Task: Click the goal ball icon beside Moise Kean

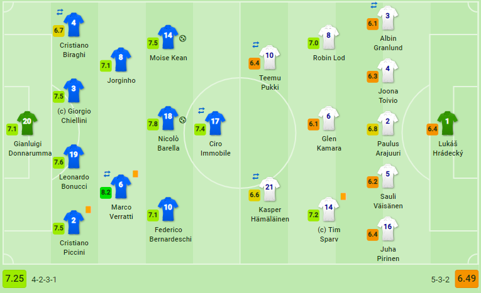Action: [183, 38]
